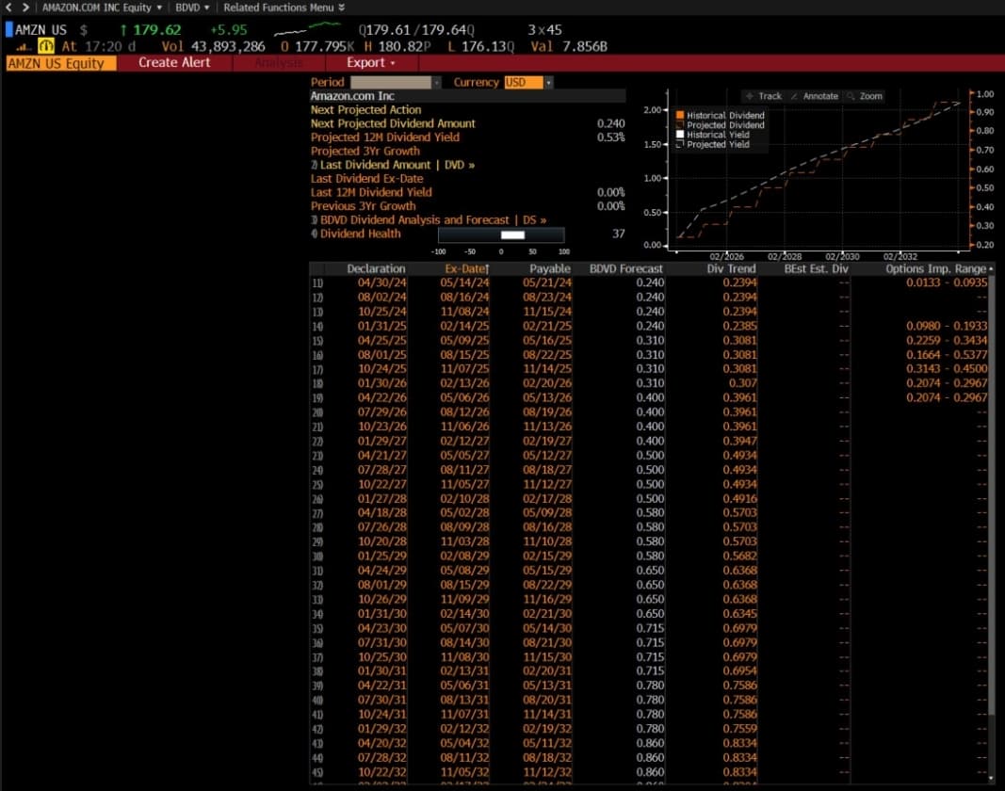Image resolution: width=1005 pixels, height=791 pixels.
Task: Select row number 31) in dividend table
Action: pos(317,571)
